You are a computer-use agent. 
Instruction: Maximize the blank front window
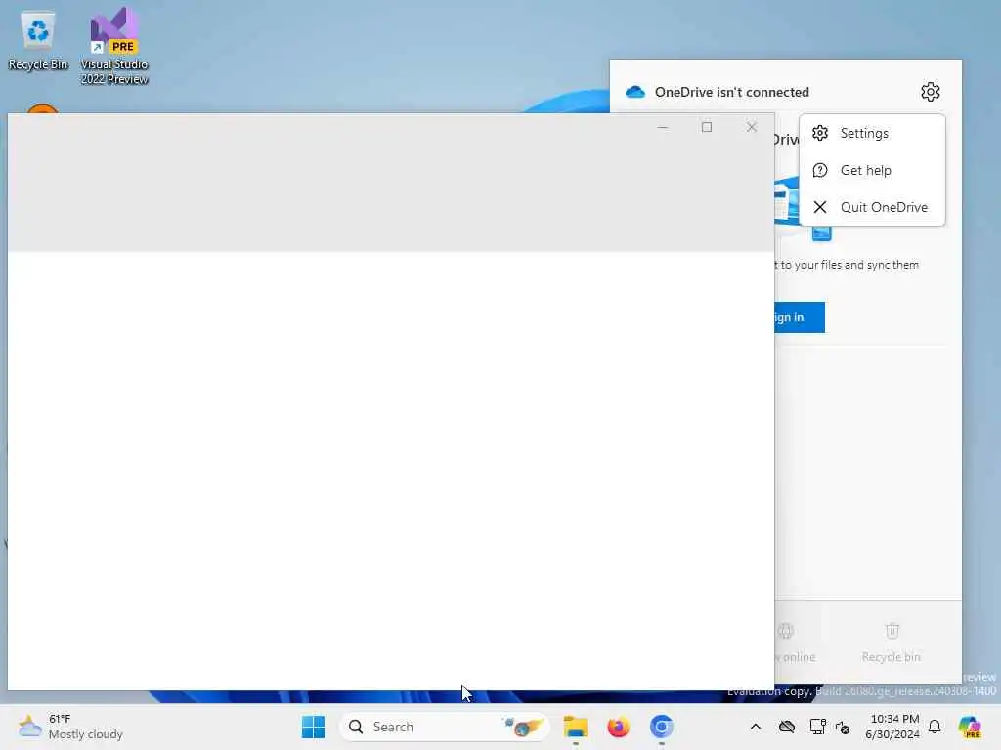click(707, 127)
